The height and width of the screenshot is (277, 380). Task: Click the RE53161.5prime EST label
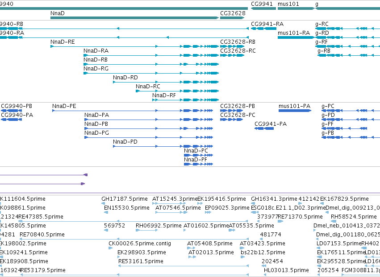141,261
